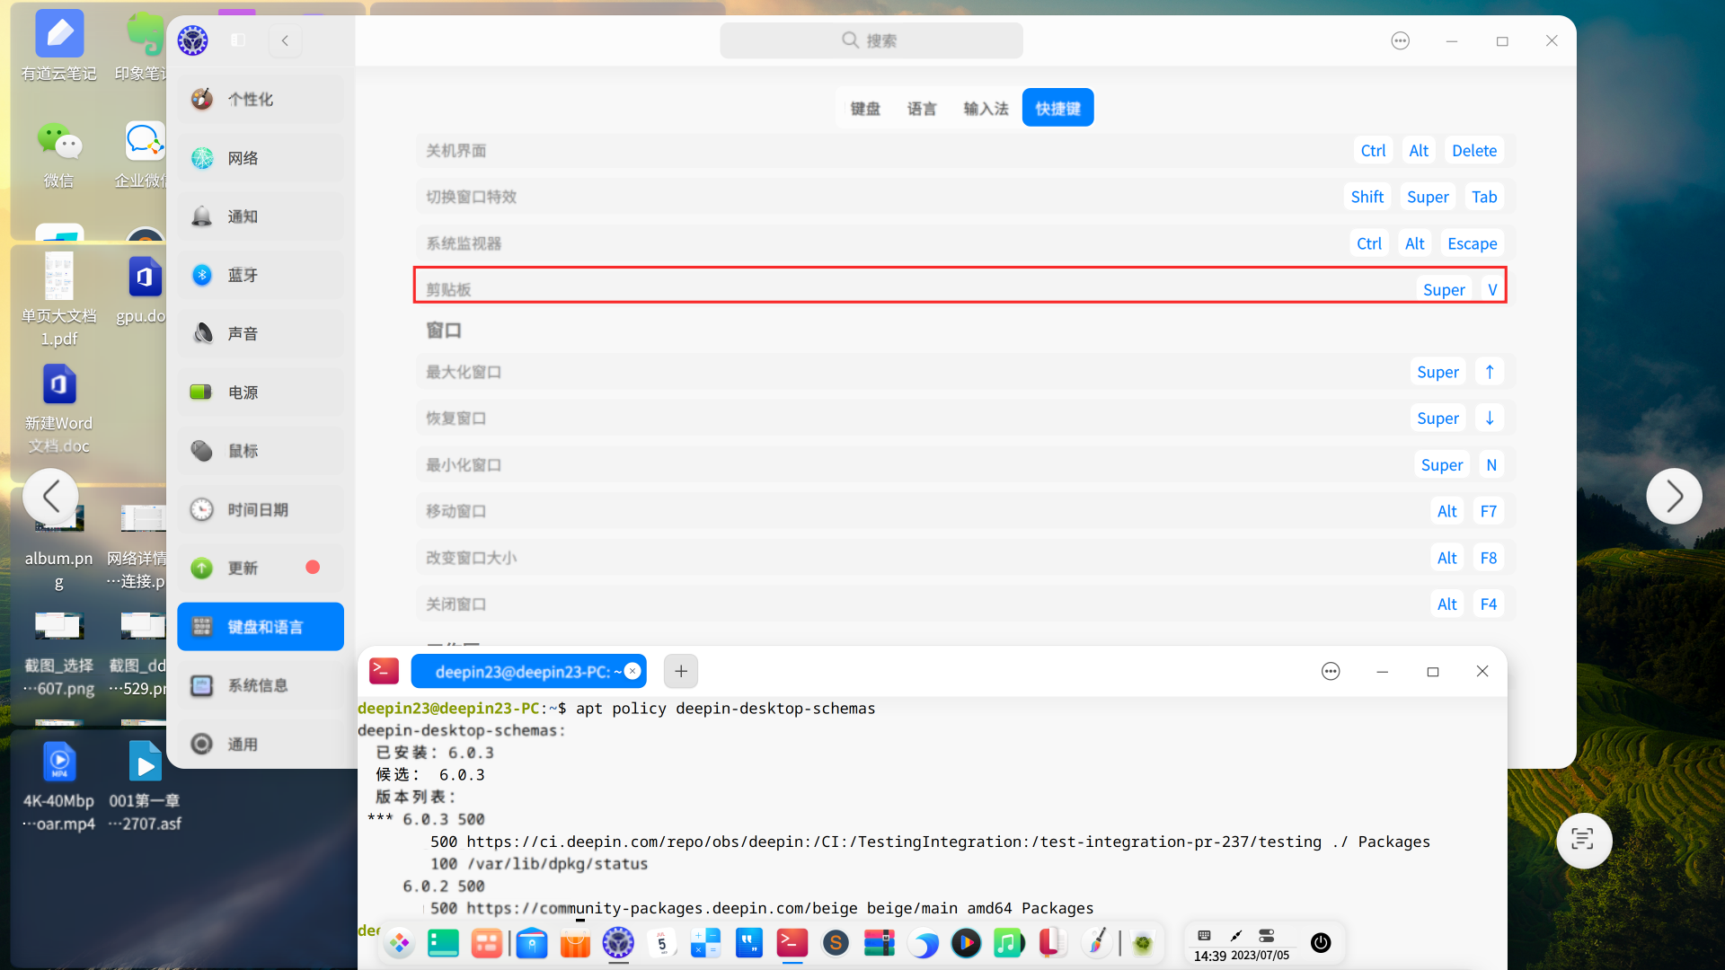This screenshot has height=970, width=1725.
Task: Click the floating screen recognition button
Action: click(1584, 841)
